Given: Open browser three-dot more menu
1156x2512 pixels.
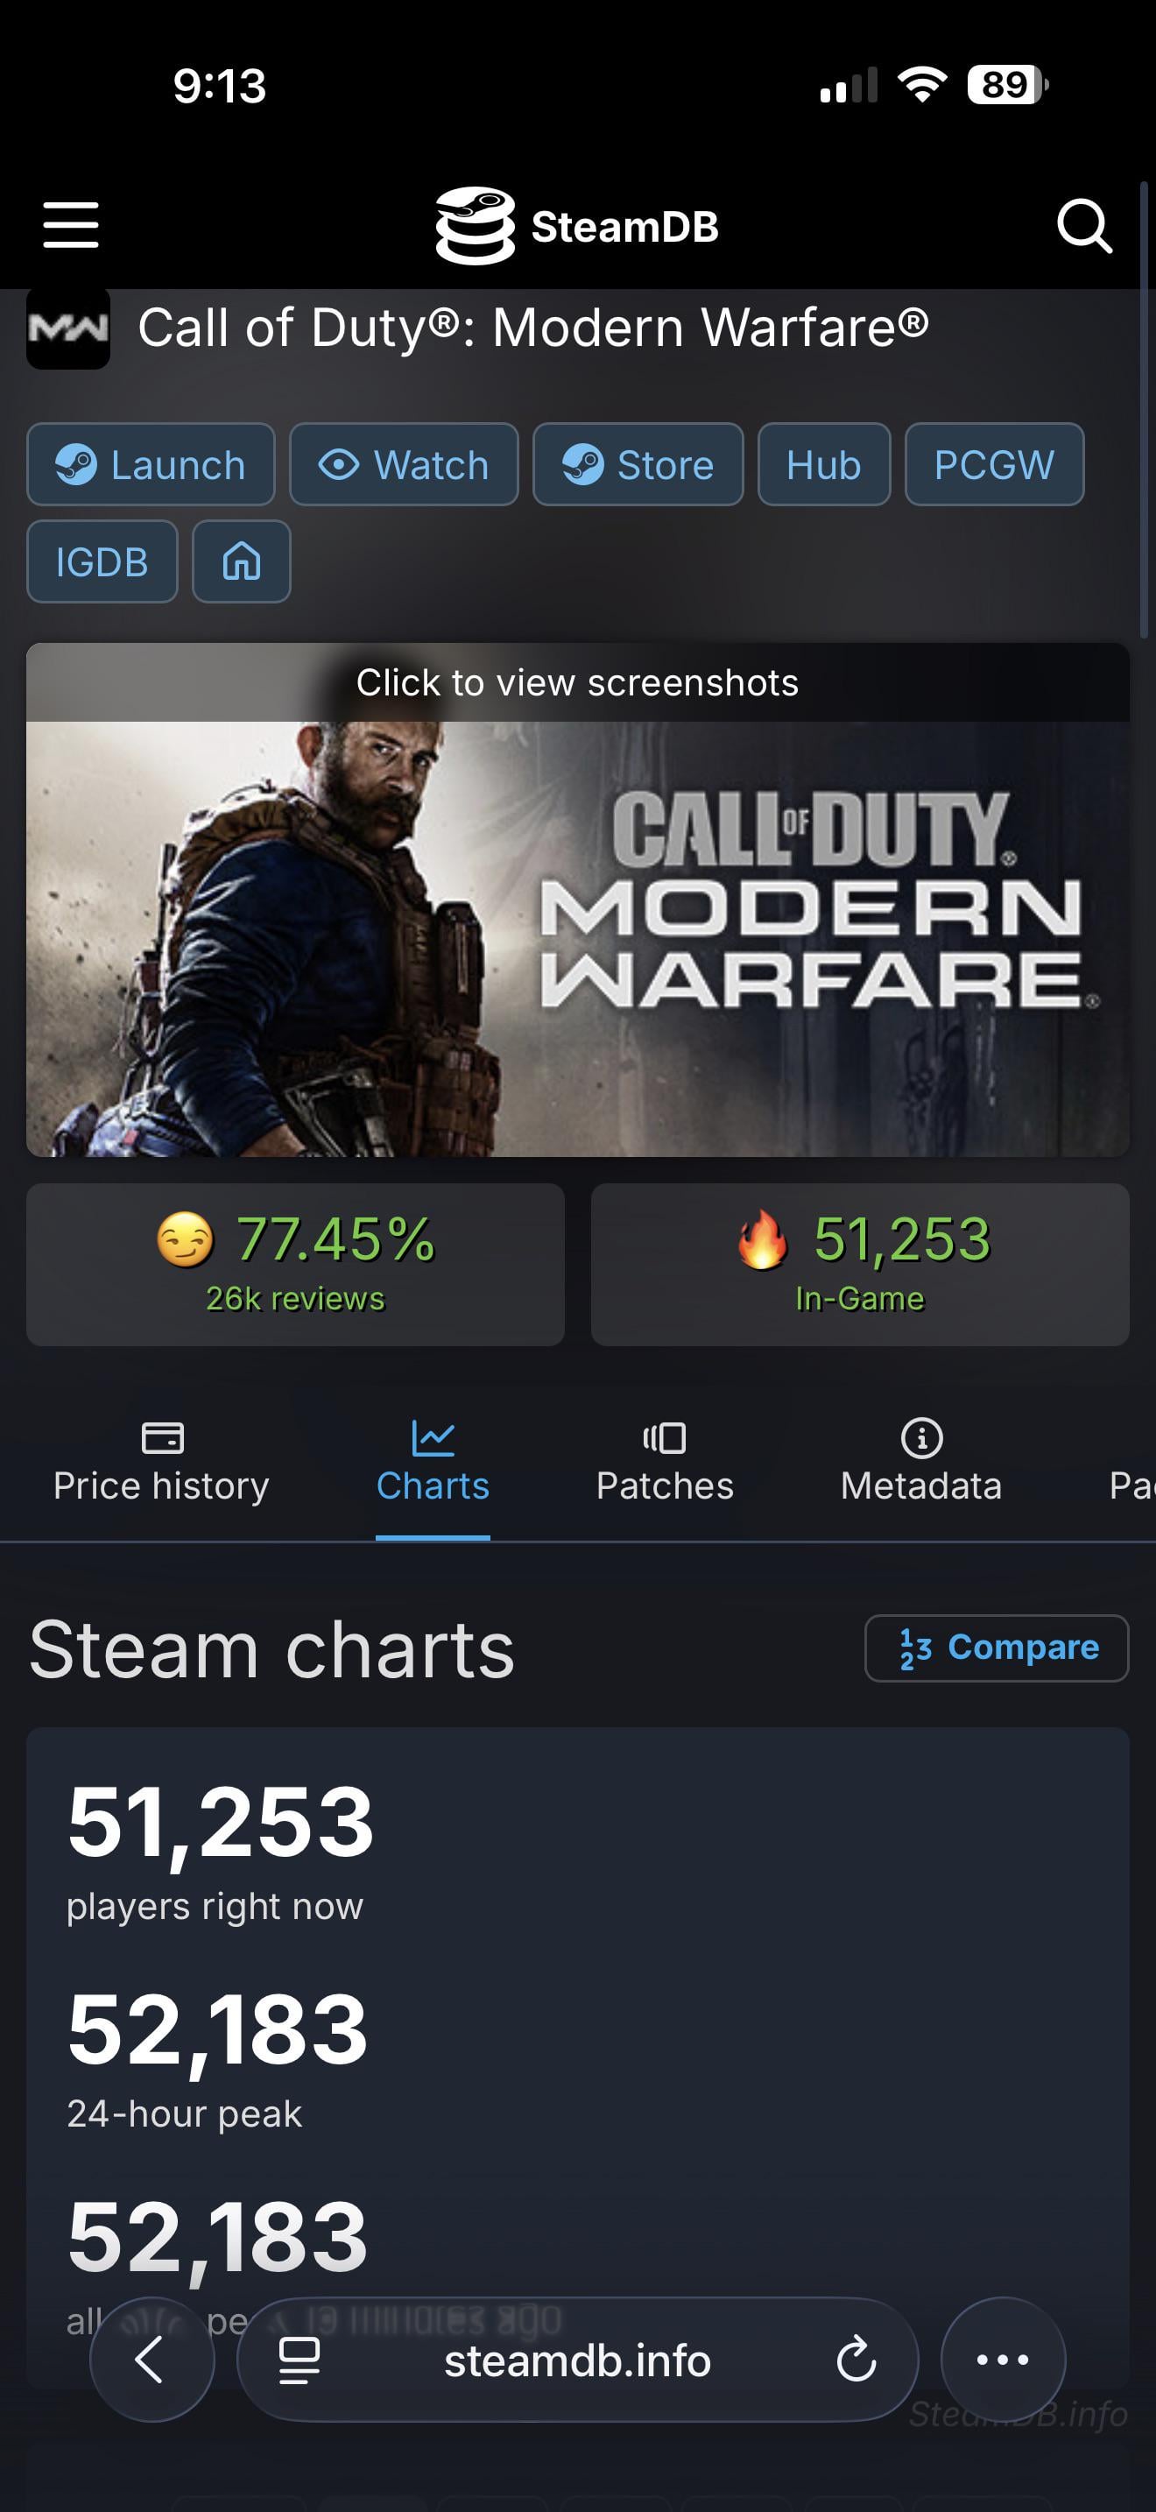Looking at the screenshot, I should pos(1002,2360).
